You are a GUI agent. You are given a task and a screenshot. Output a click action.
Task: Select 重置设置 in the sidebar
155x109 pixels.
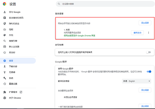tap(13, 84)
